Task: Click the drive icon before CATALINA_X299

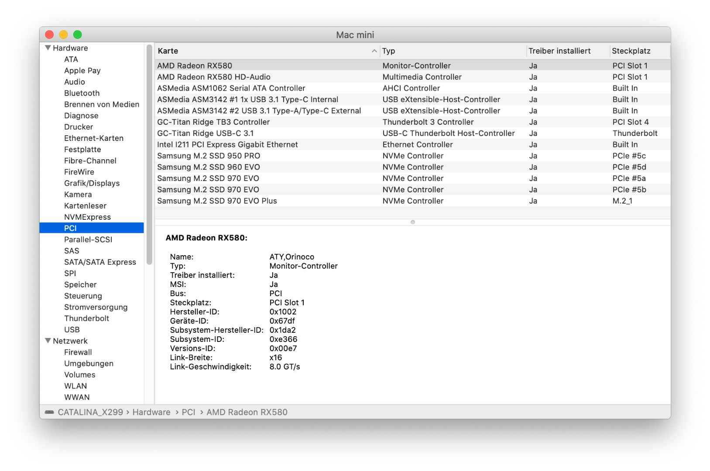Action: 49,412
